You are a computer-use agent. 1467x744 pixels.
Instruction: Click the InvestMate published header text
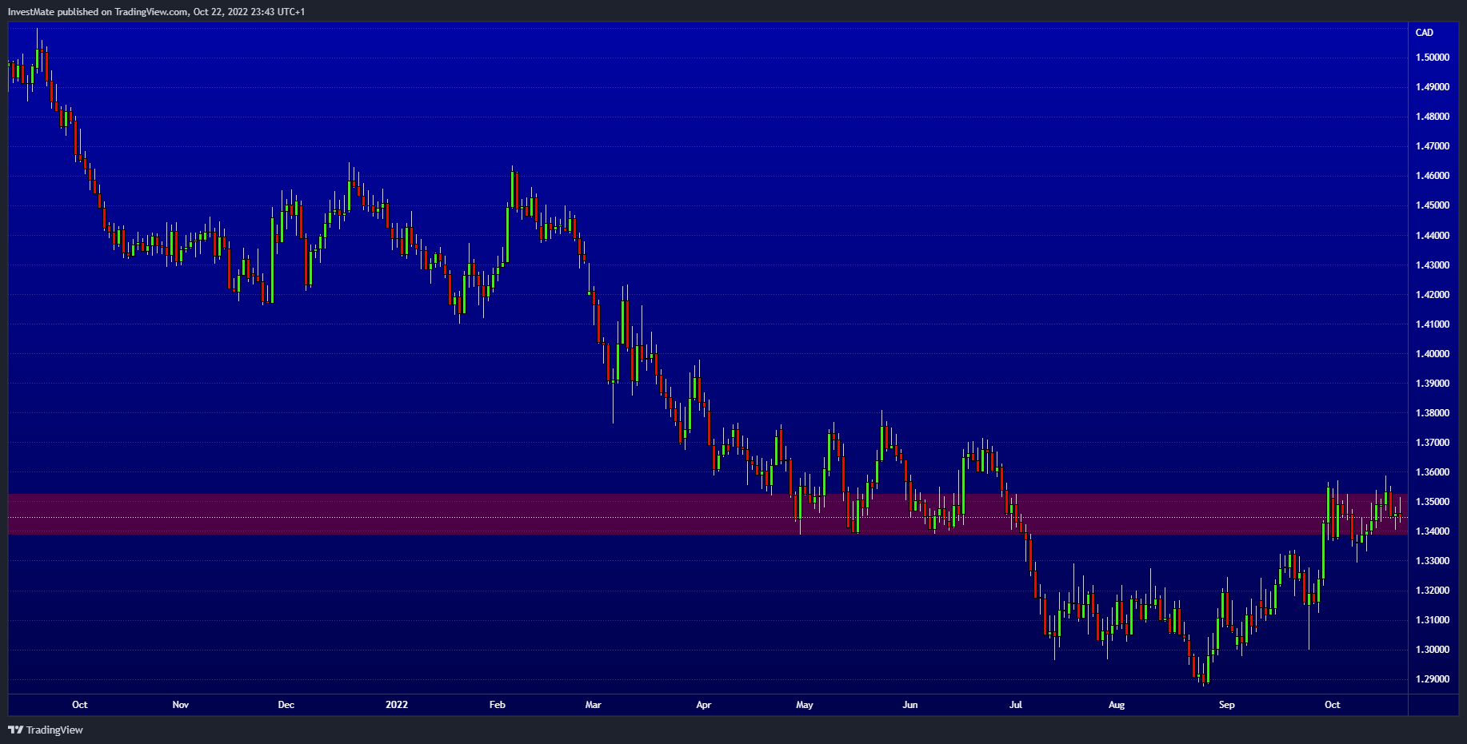tap(157, 12)
